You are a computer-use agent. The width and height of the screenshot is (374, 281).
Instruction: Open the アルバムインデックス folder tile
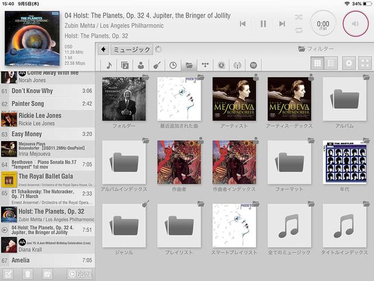point(124,162)
